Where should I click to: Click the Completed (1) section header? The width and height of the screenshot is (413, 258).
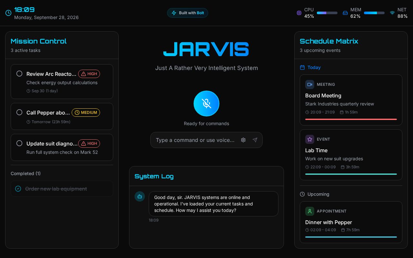[25, 174]
